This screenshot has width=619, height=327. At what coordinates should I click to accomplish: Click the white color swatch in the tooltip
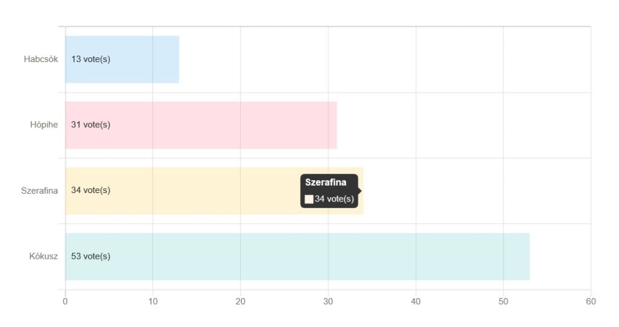(309, 199)
